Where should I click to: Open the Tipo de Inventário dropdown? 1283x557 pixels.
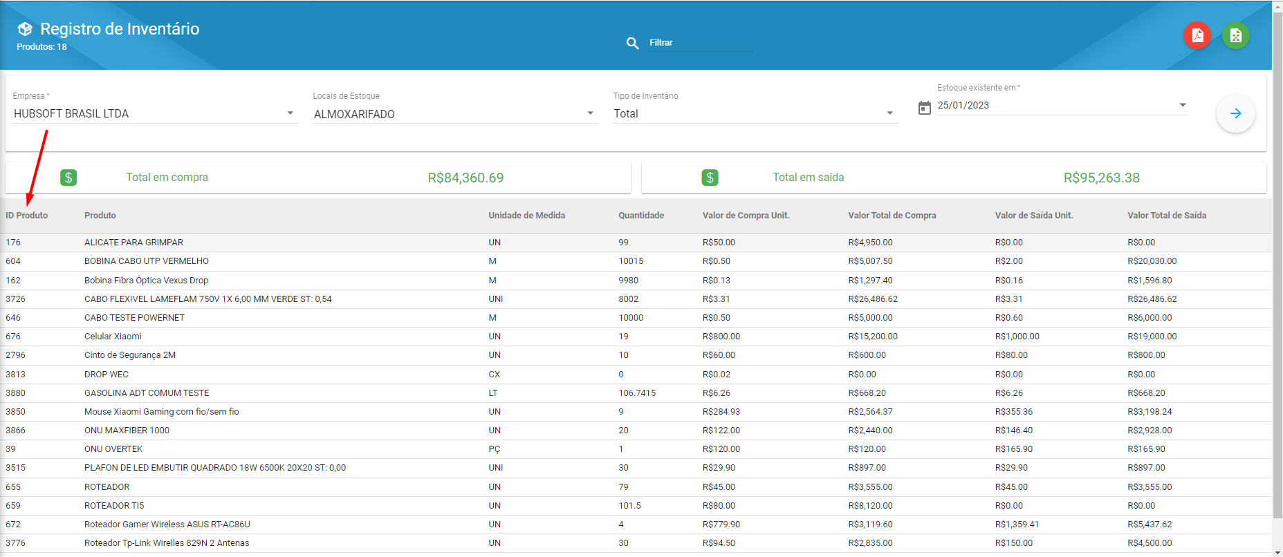click(755, 114)
